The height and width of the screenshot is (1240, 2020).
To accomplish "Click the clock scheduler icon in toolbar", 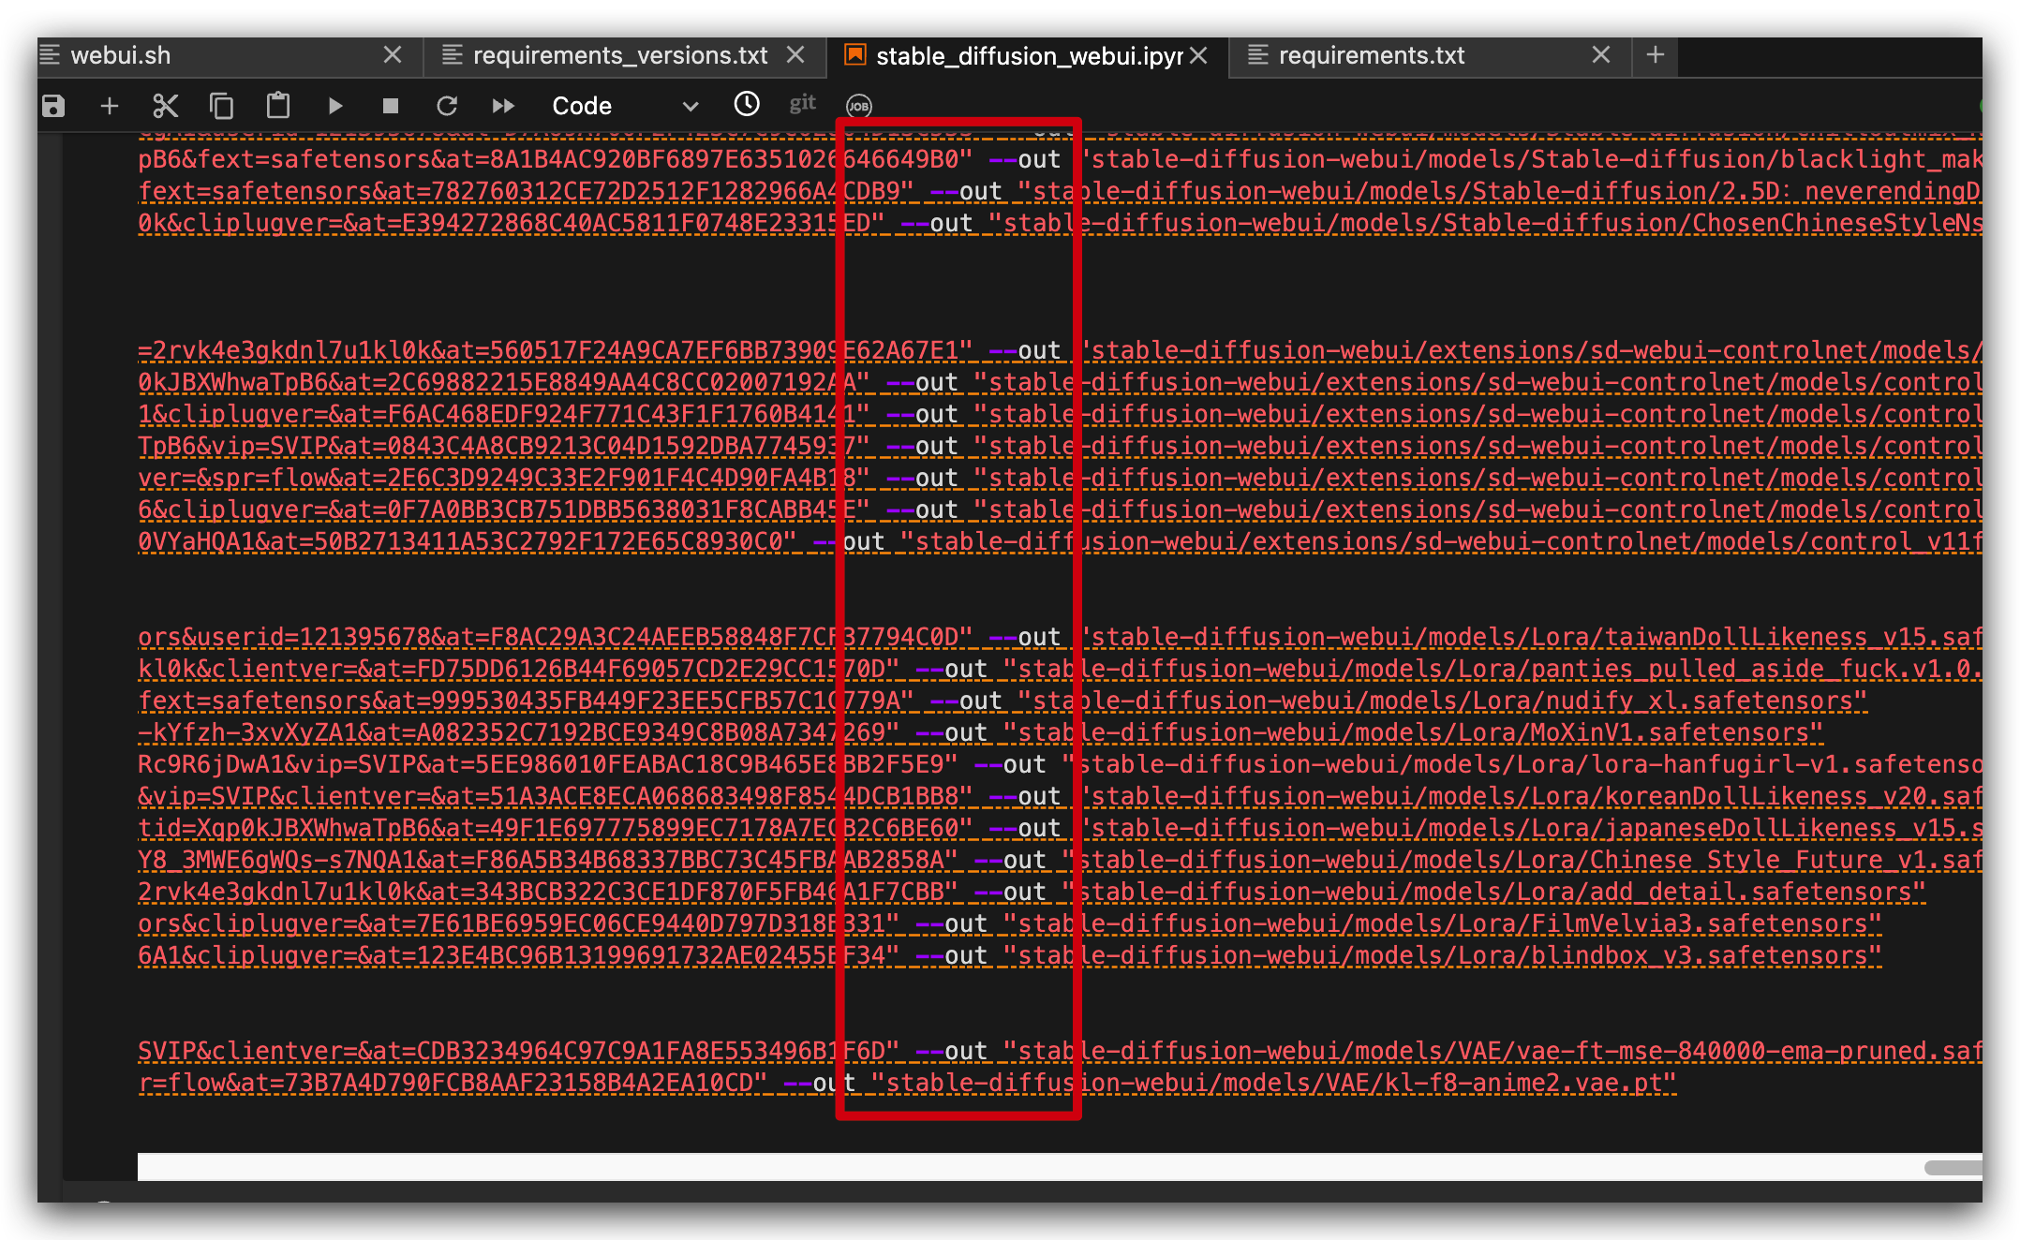I will click(747, 104).
